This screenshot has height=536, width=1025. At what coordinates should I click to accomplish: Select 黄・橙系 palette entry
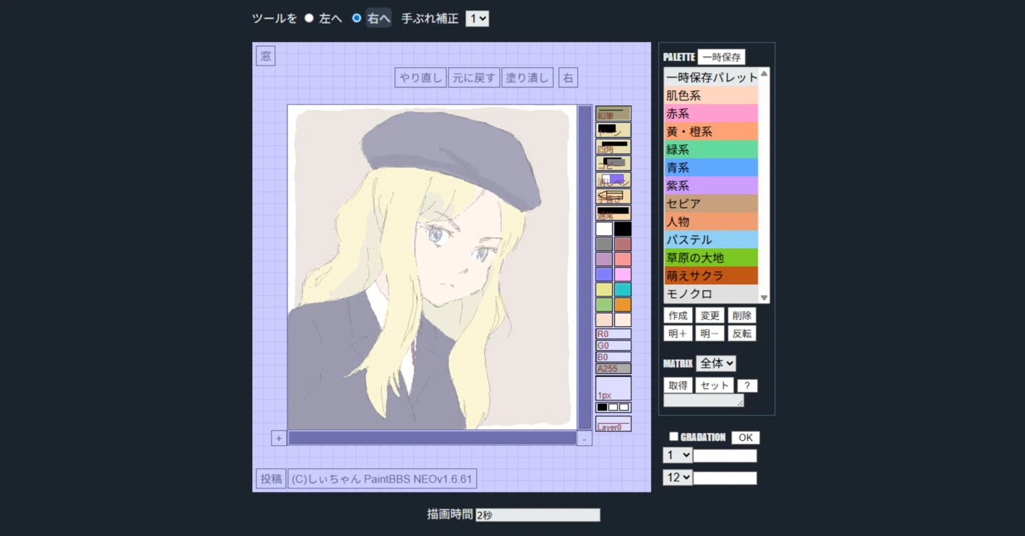click(x=712, y=131)
